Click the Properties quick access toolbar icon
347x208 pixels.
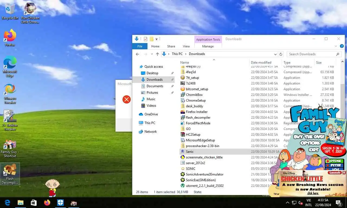coord(146,39)
